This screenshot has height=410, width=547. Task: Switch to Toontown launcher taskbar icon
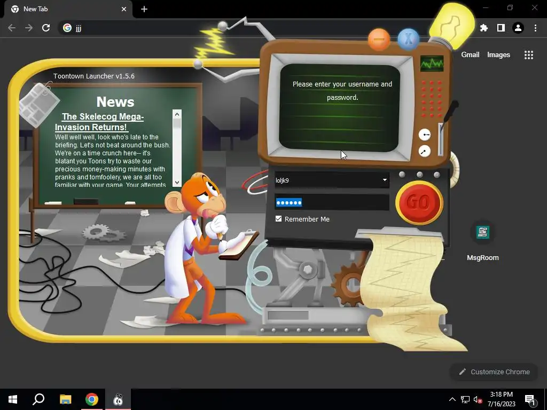point(118,399)
